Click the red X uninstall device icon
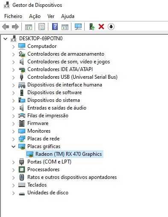This screenshot has width=168, height=217. [x=101, y=27]
